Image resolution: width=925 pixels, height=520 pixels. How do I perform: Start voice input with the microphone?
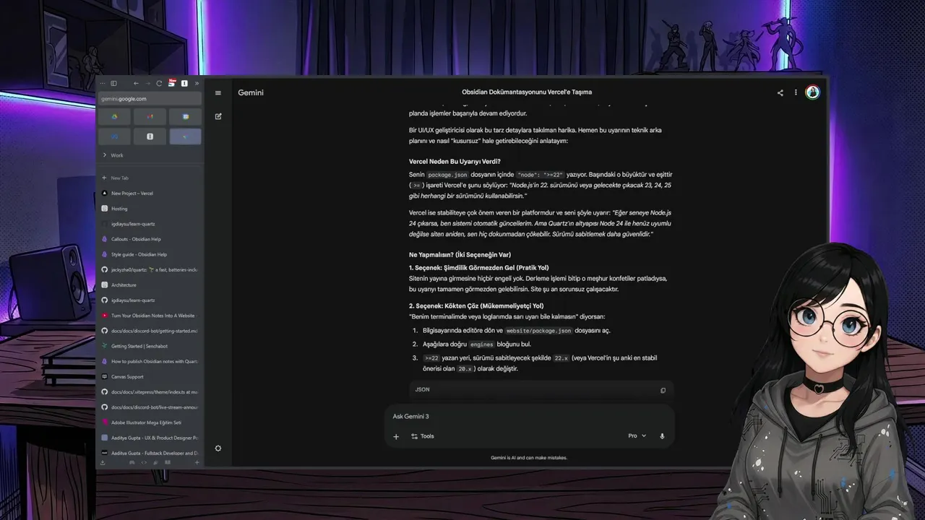point(662,436)
